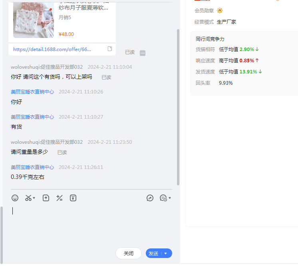Click the yuan order/receipt icon
The width and height of the screenshot is (298, 266).
click(x=73, y=198)
